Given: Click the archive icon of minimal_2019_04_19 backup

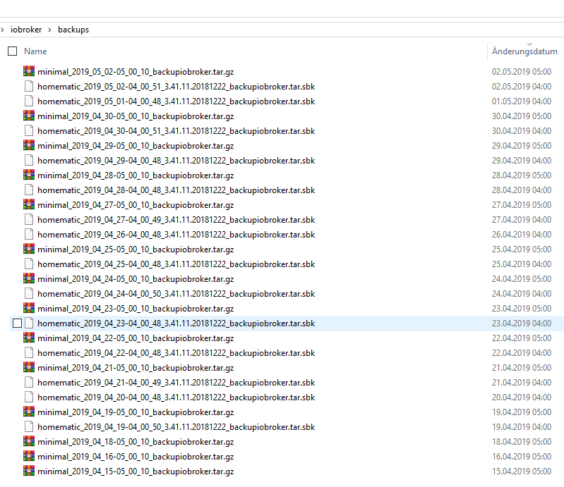Looking at the screenshot, I should (x=29, y=412).
